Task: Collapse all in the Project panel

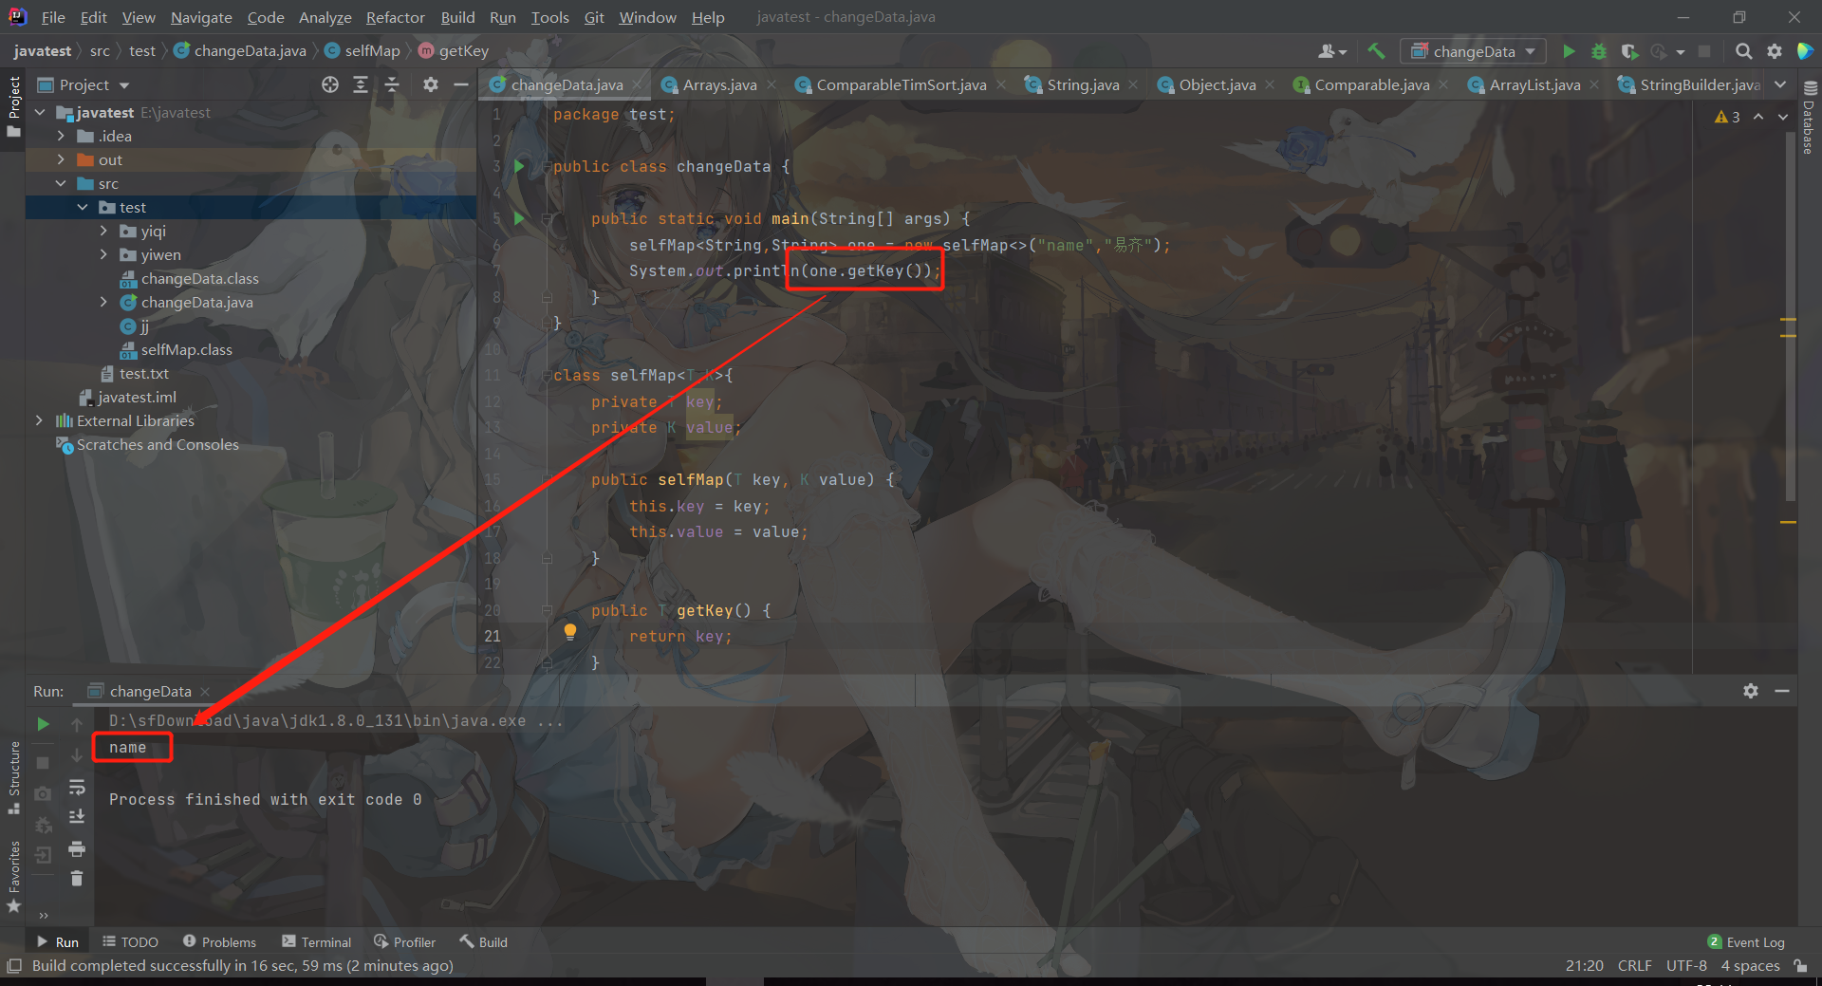Action: tap(392, 84)
